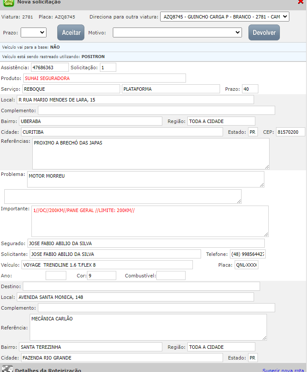Click the empty Ano field
The height and width of the screenshot is (372, 307).
(x=56, y=275)
